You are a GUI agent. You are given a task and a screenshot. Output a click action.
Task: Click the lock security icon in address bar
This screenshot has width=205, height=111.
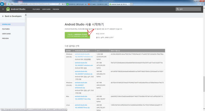coord(63,4)
